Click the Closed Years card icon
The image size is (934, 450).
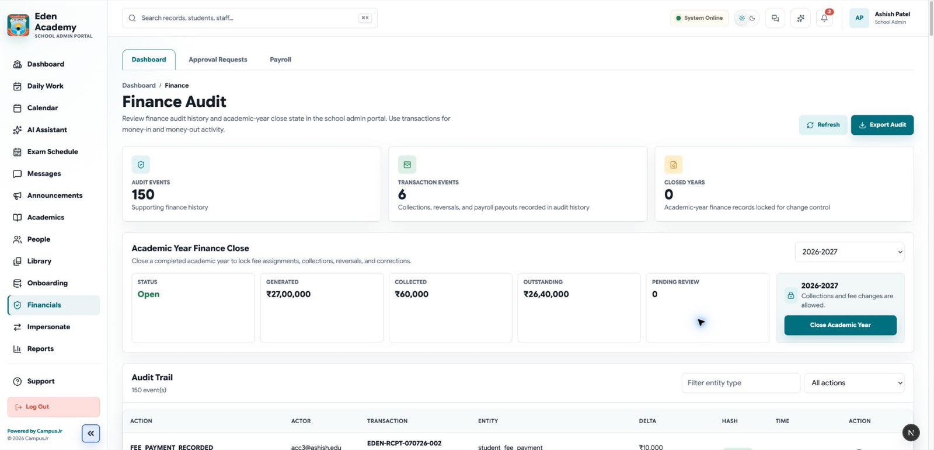click(673, 165)
